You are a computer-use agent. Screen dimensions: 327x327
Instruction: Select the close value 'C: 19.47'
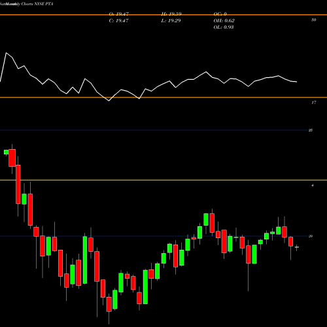118,21
